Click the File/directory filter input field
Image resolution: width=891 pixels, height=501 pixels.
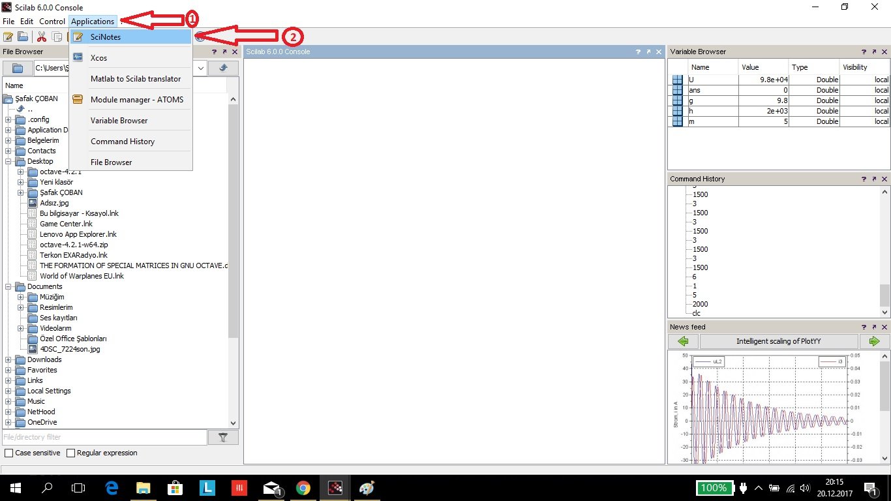tap(104, 438)
